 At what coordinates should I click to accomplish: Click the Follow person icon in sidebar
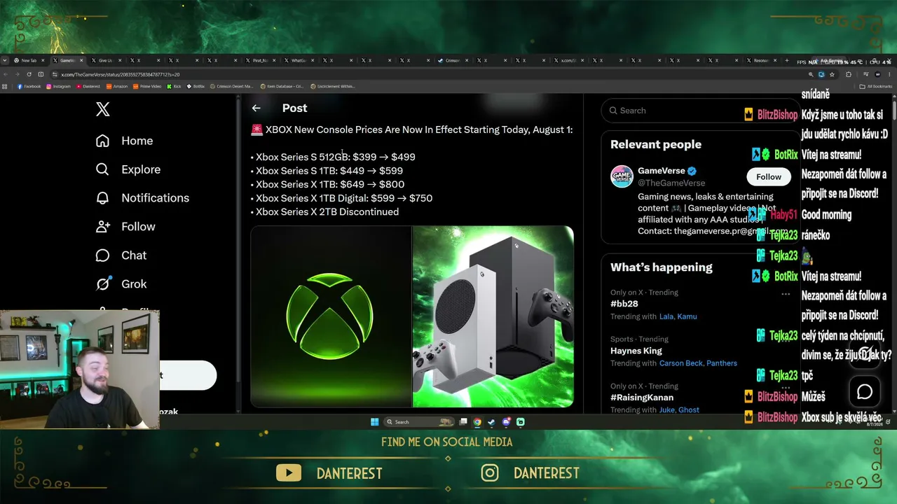tap(102, 227)
